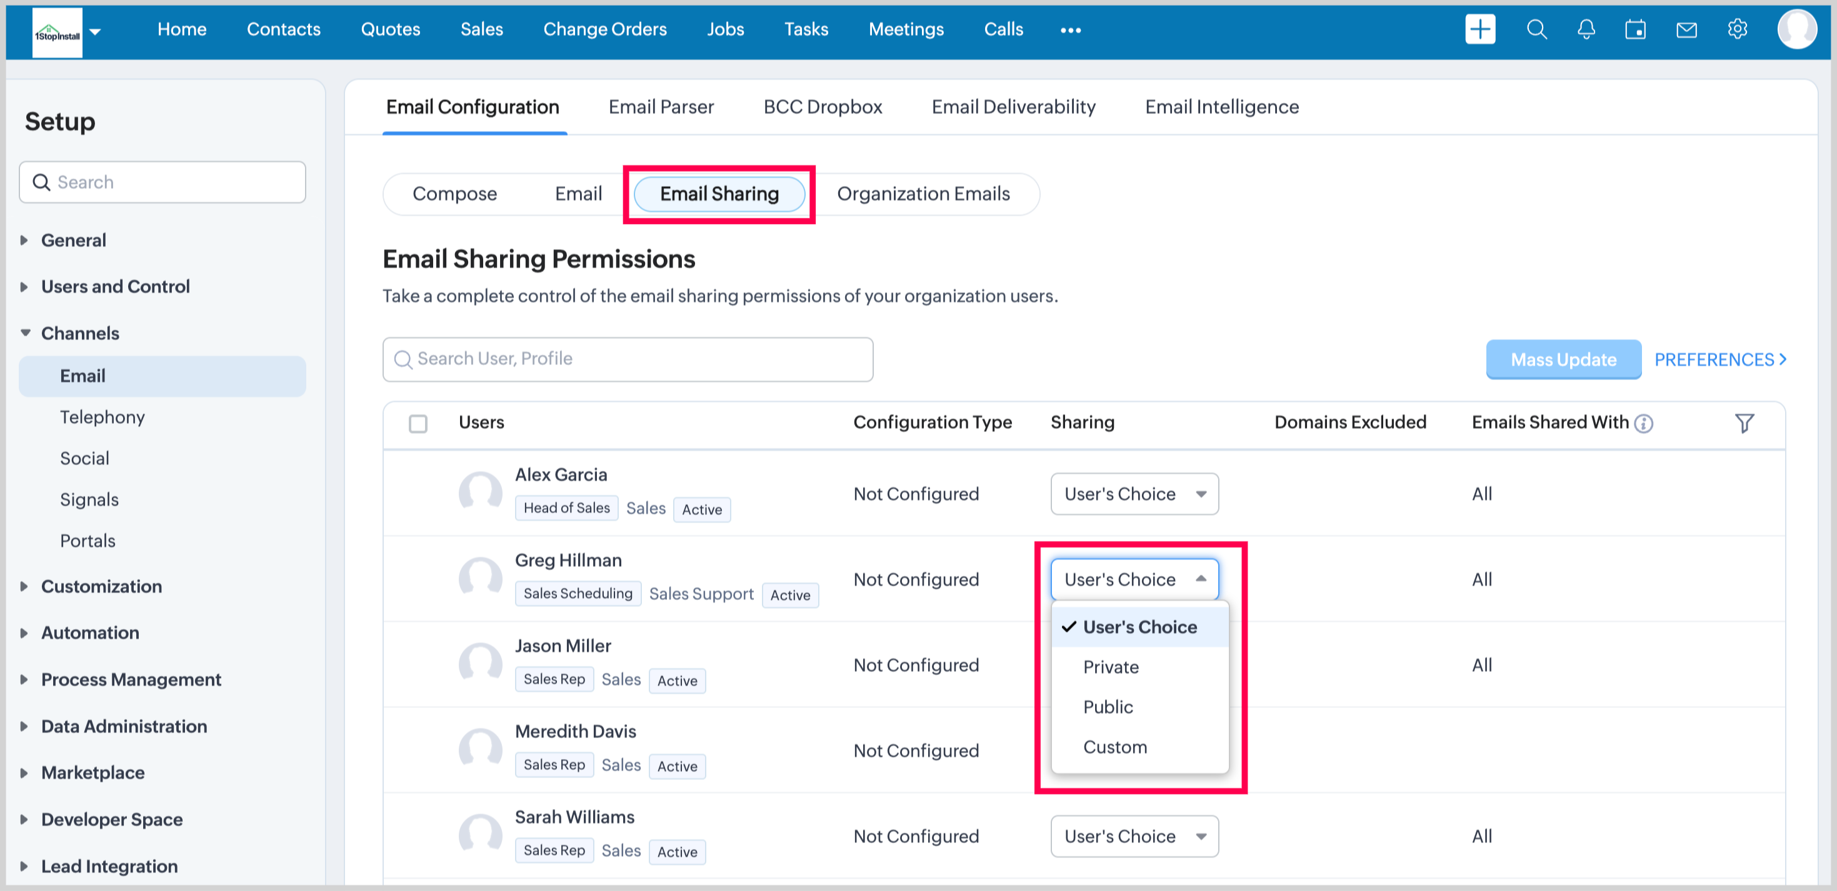Expand Users and Control section
This screenshot has width=1837, height=891.
point(115,287)
